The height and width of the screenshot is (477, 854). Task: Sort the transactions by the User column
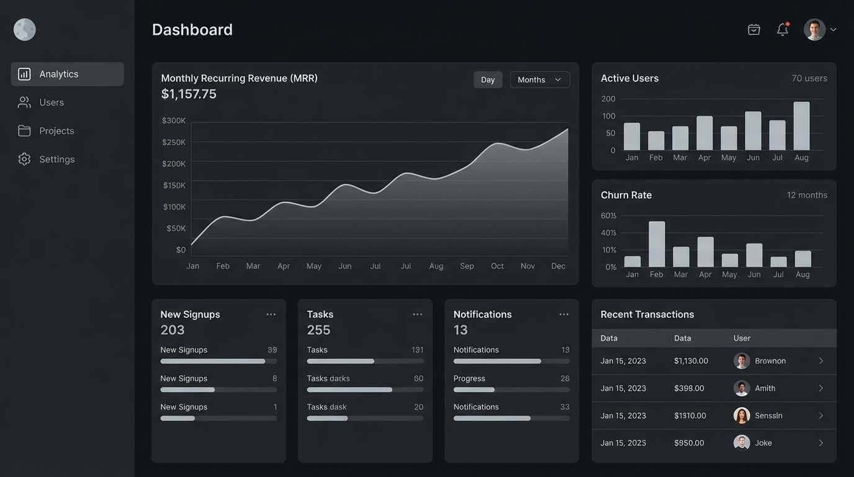click(x=742, y=337)
